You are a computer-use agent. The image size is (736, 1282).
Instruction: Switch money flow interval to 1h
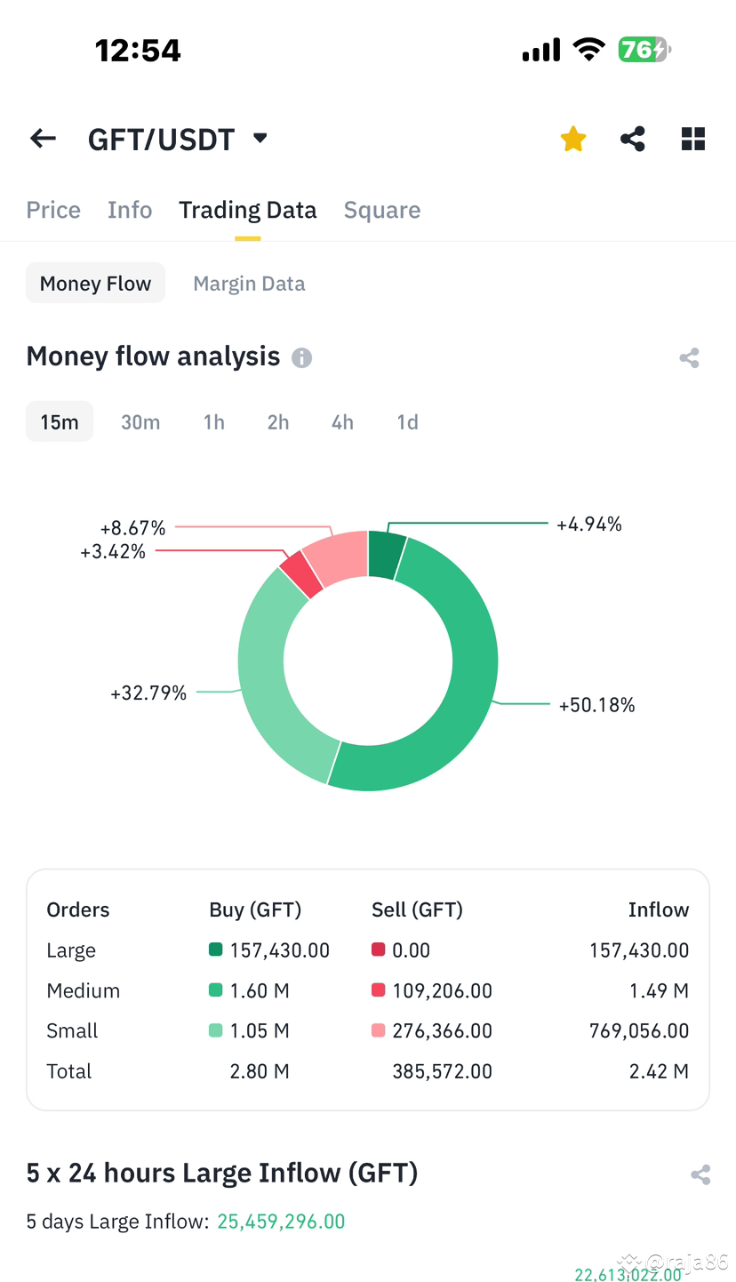213,421
